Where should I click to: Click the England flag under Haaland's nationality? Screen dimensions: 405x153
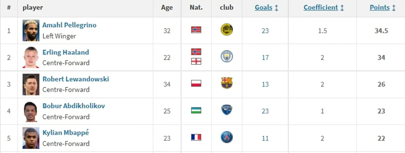click(x=196, y=61)
